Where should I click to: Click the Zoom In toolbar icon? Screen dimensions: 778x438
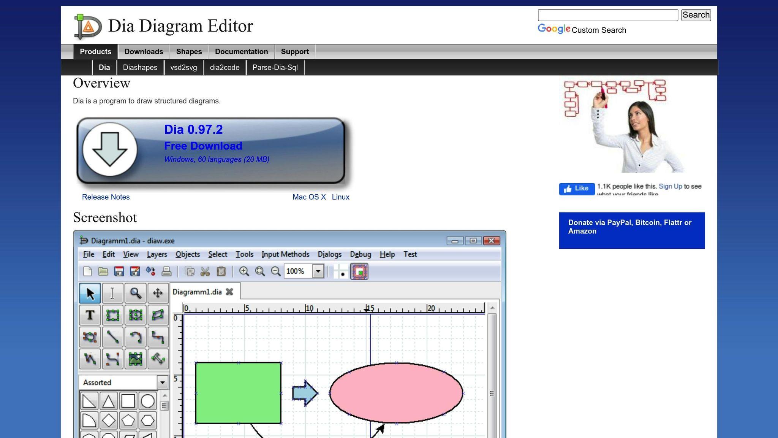point(244,271)
